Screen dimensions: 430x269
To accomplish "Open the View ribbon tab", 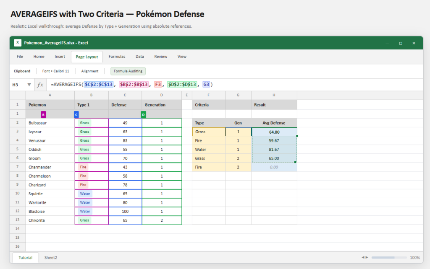I will coord(182,57).
